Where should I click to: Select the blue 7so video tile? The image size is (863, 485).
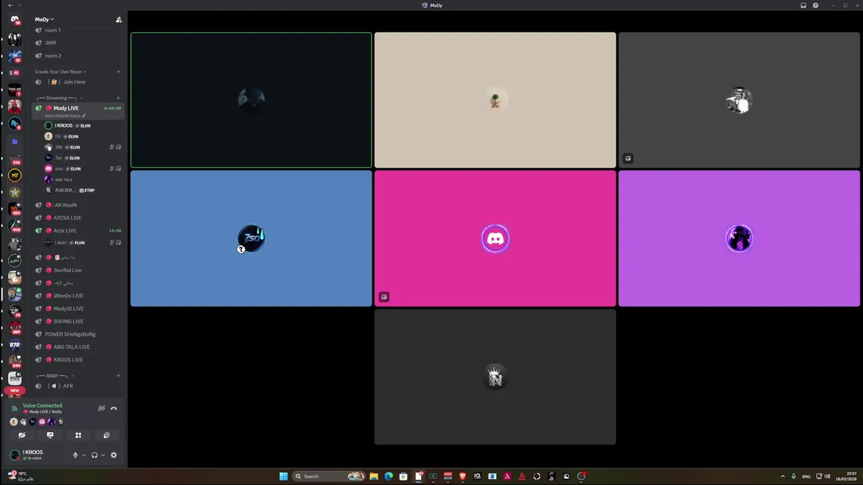[x=251, y=238]
